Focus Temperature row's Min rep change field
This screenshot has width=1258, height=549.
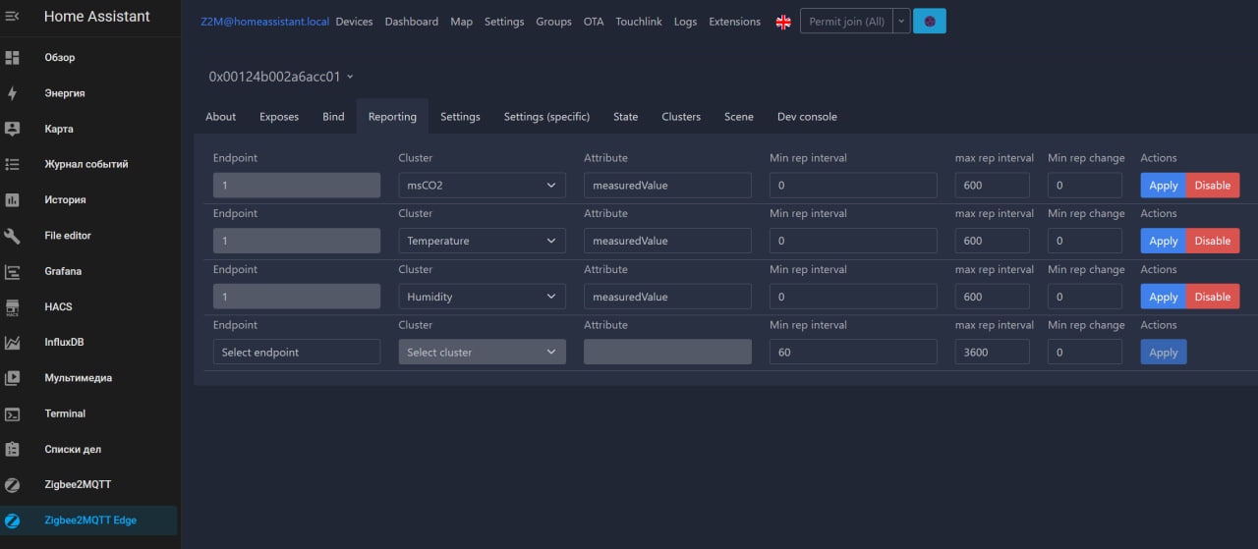(1085, 241)
